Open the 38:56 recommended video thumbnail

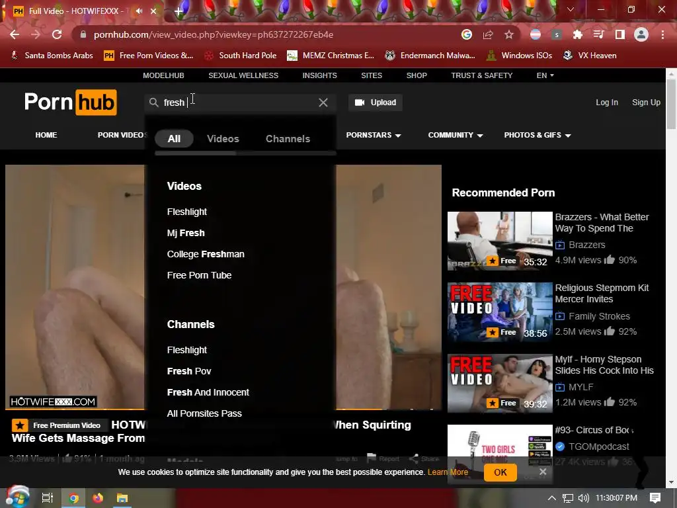coord(500,312)
